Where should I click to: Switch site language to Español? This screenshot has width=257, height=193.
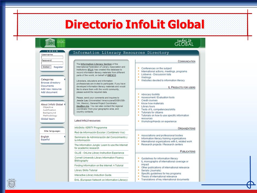click(45, 139)
